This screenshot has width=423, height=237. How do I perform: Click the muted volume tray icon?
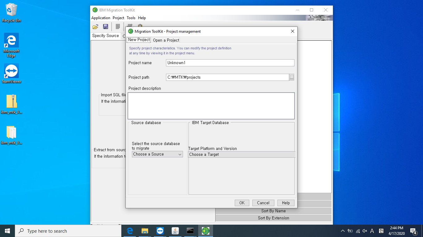coord(365,231)
